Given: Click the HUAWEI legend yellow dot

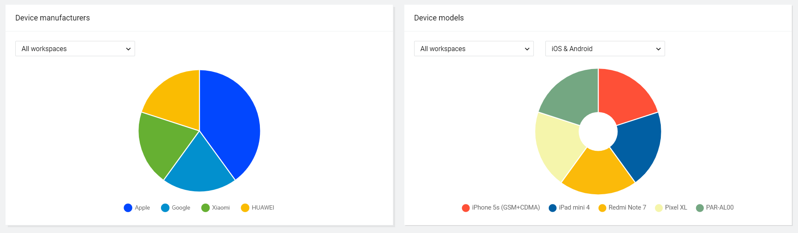Looking at the screenshot, I should (x=245, y=208).
